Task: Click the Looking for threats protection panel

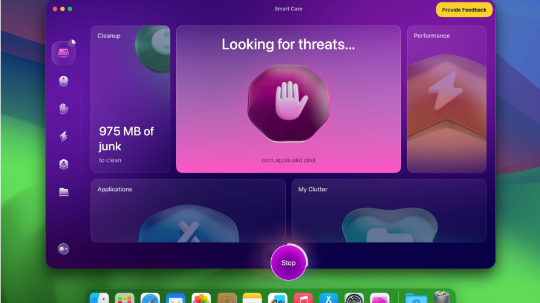Action: click(x=288, y=99)
